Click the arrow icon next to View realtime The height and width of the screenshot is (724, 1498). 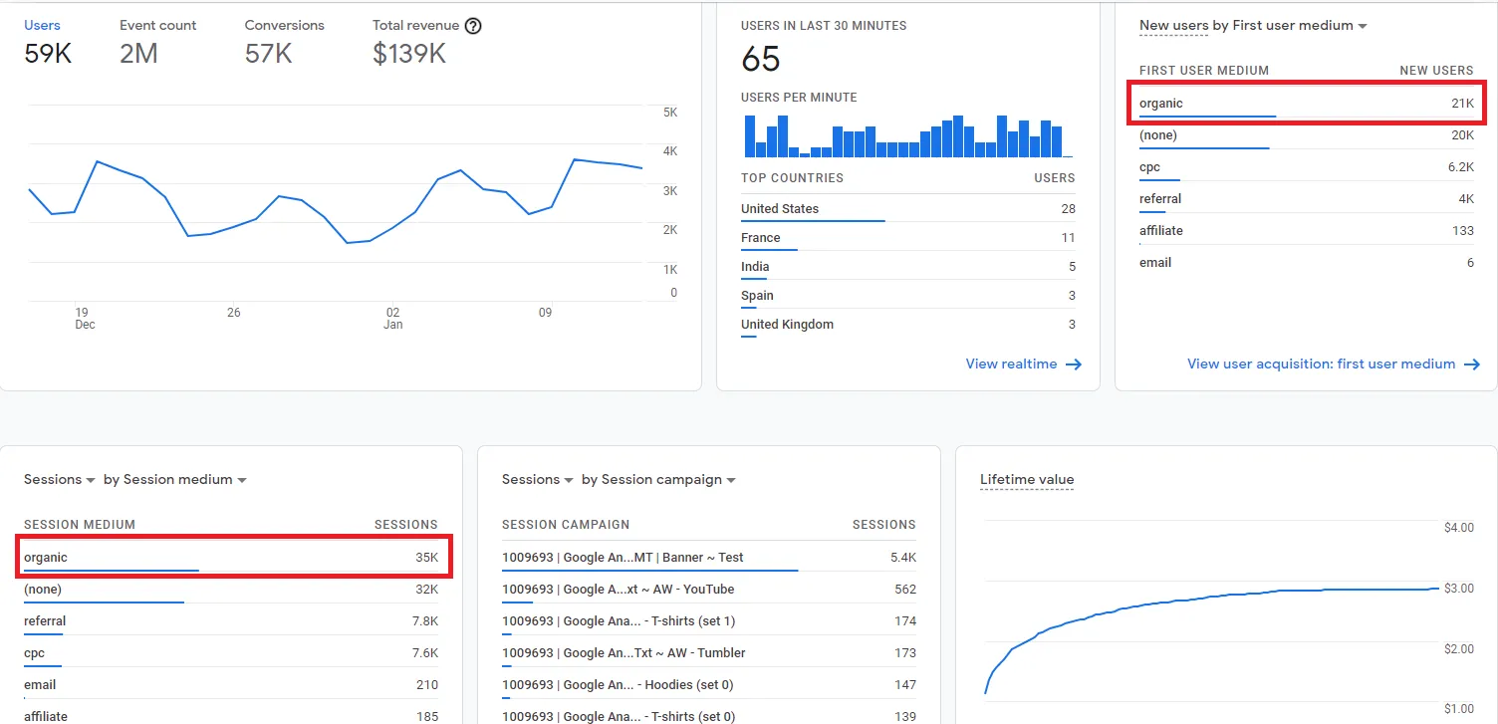(x=1073, y=364)
